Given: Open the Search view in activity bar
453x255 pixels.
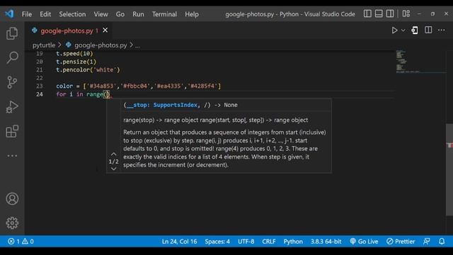Looking at the screenshot, I should click(12, 57).
